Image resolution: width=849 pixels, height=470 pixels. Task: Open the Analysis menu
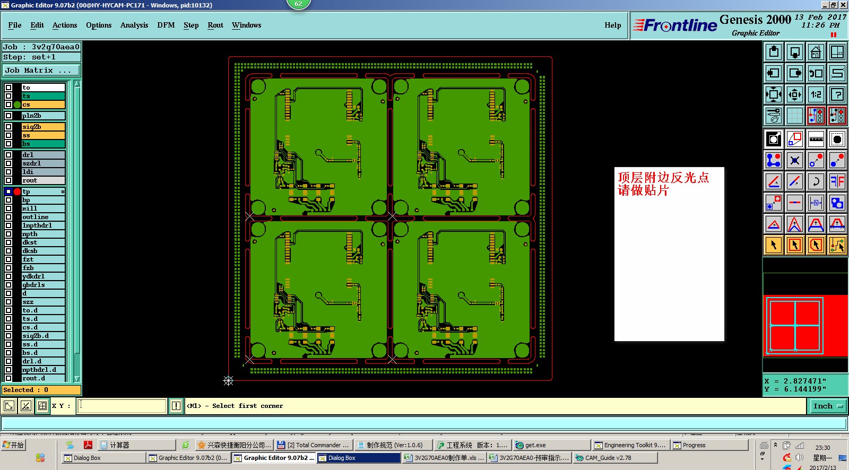pos(134,25)
